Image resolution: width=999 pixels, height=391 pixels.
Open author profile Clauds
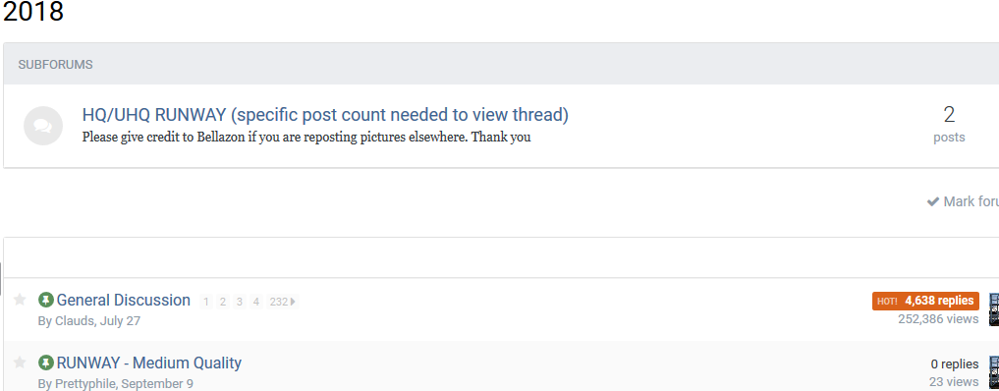(x=74, y=321)
